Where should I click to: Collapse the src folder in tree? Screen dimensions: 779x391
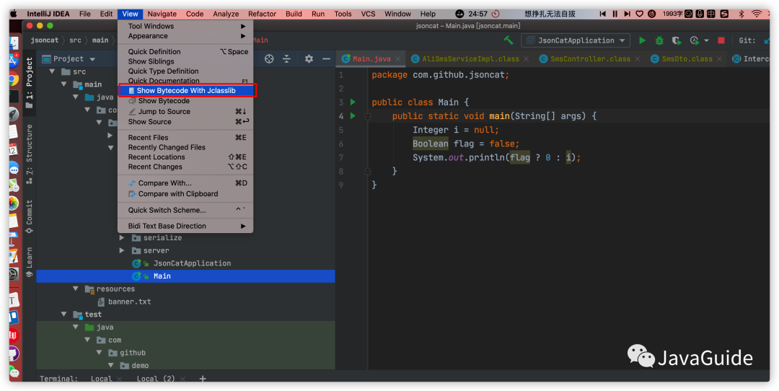[x=52, y=71]
